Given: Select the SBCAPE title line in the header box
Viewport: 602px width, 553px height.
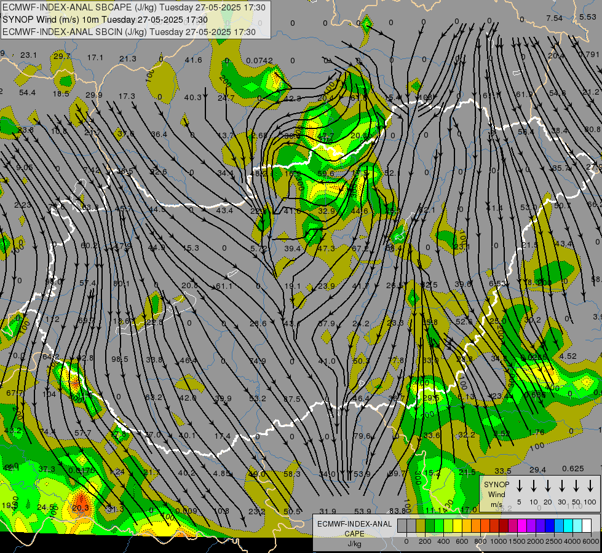Looking at the screenshot, I should (x=134, y=7).
